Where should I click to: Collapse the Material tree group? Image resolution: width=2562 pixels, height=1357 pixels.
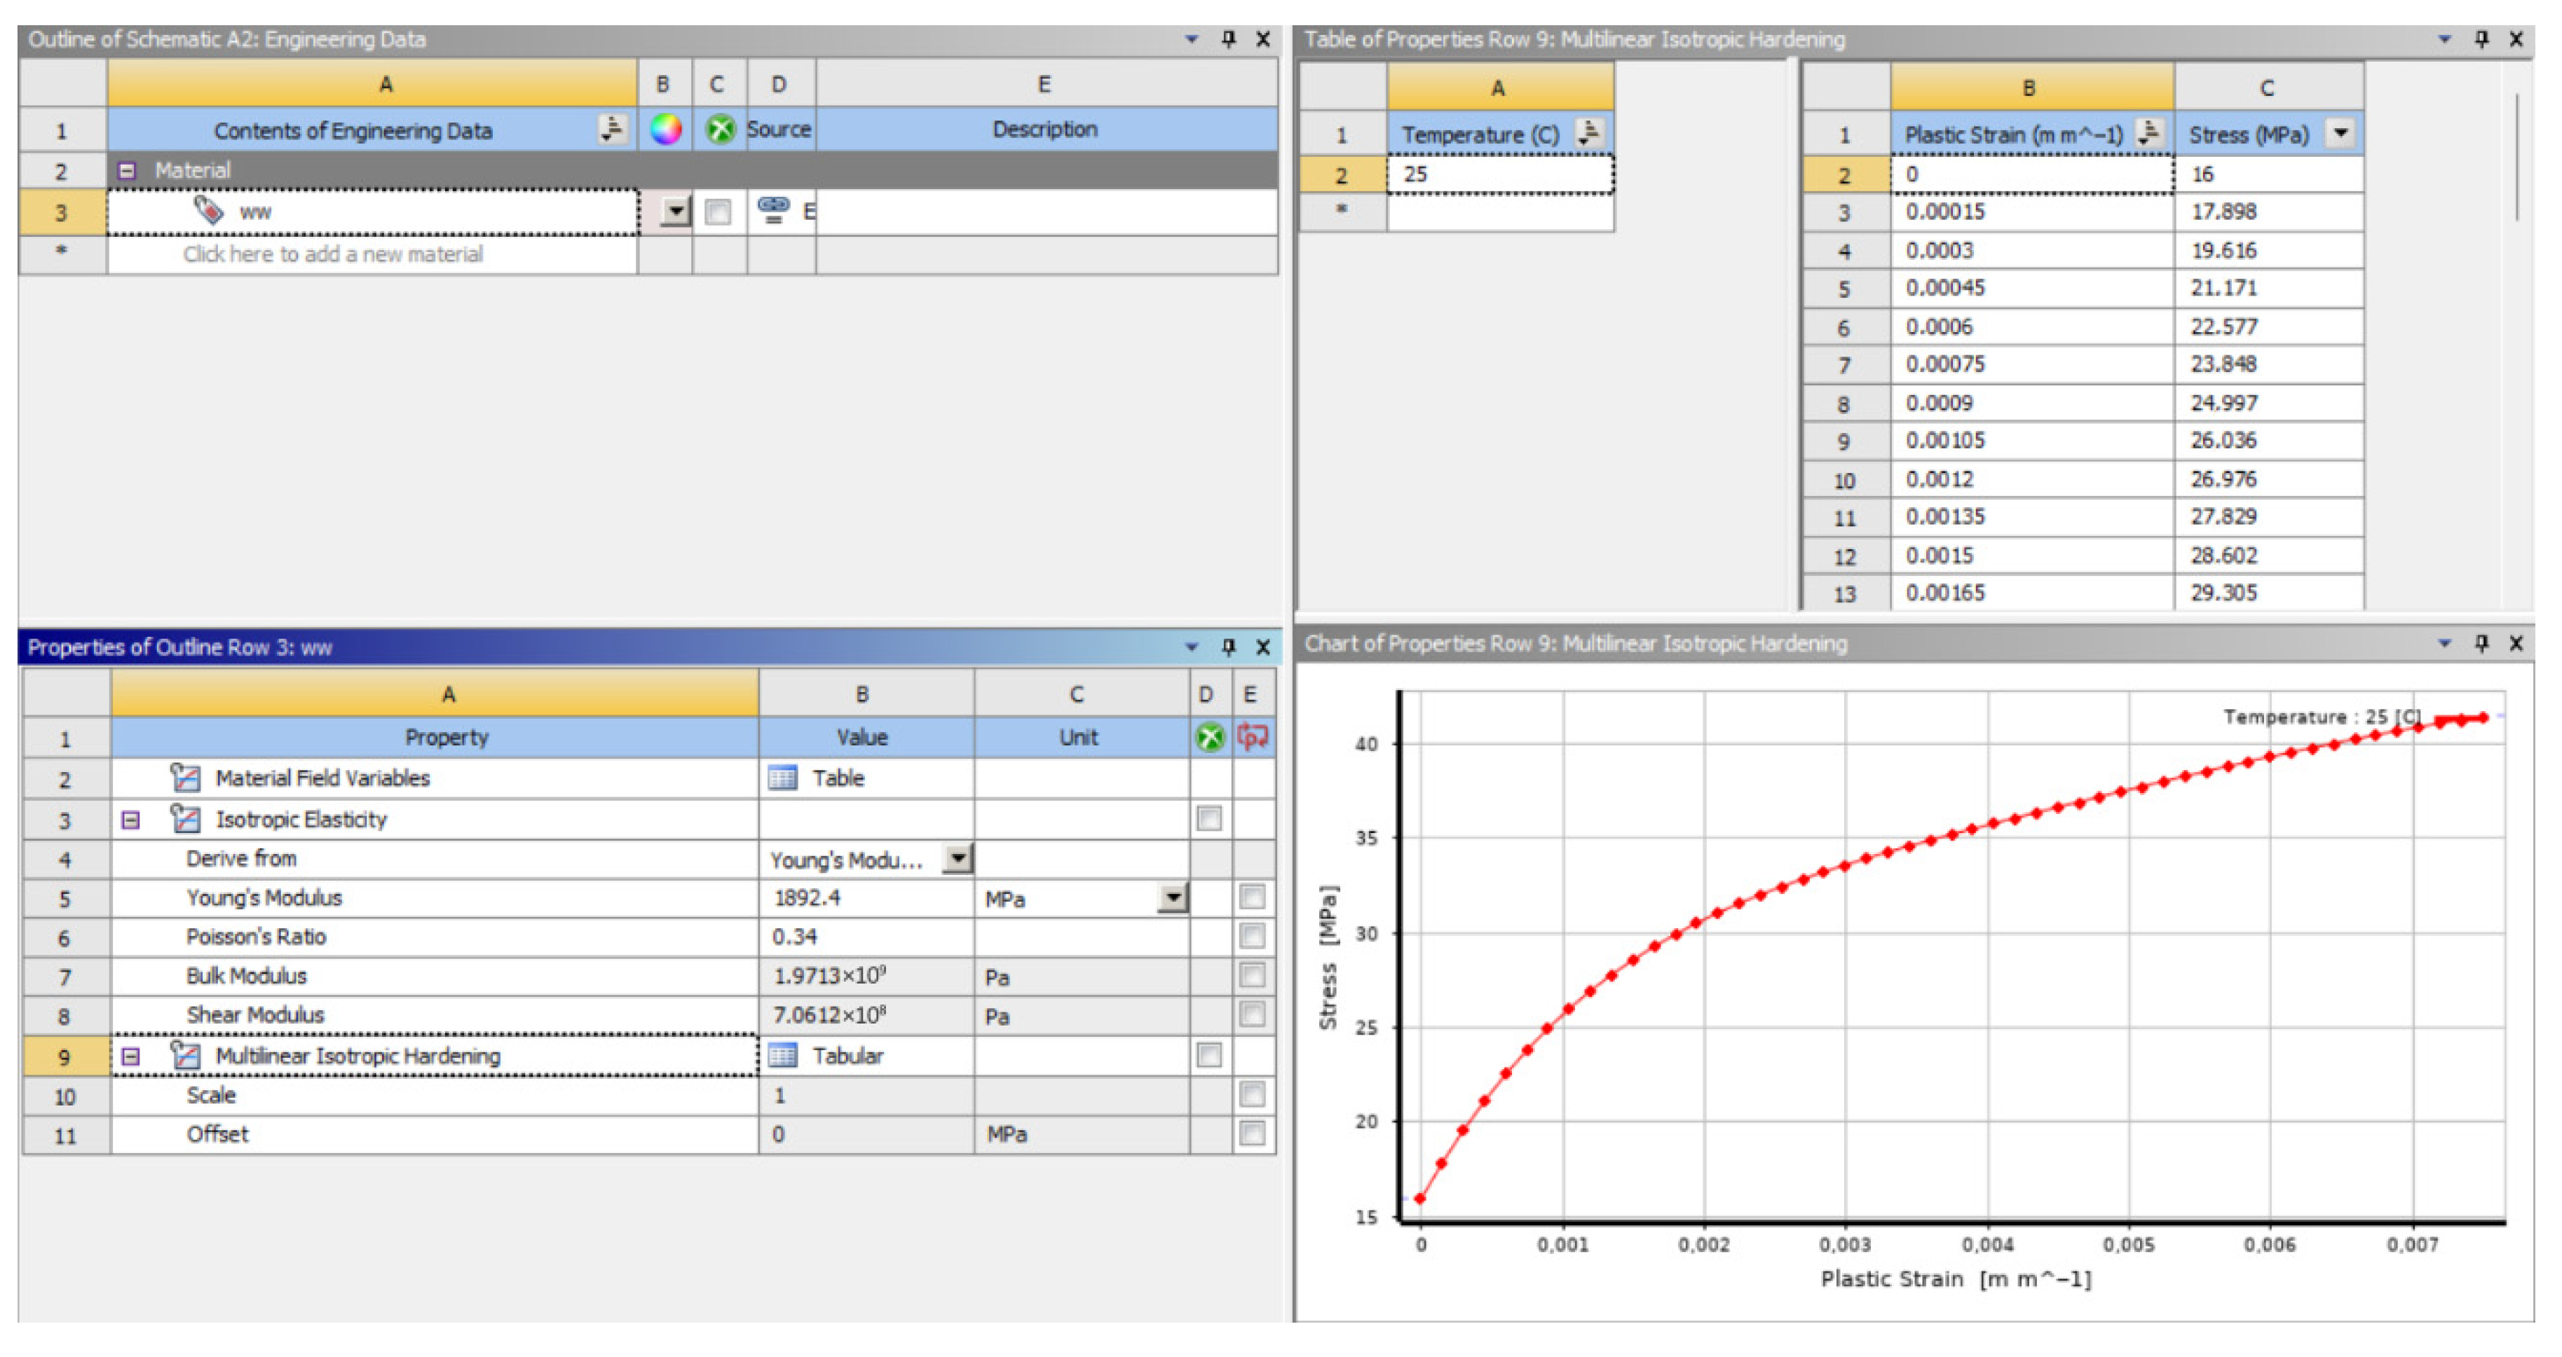[126, 171]
